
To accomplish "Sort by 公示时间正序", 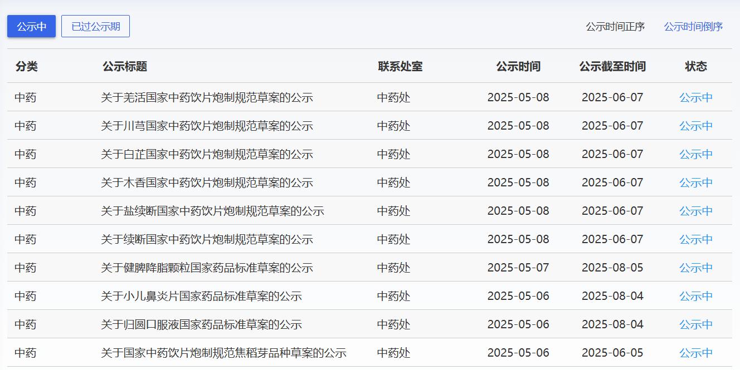I will pyautogui.click(x=615, y=27).
